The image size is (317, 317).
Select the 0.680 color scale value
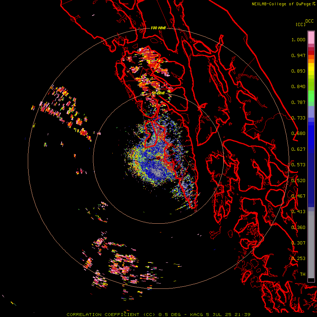[298, 133]
